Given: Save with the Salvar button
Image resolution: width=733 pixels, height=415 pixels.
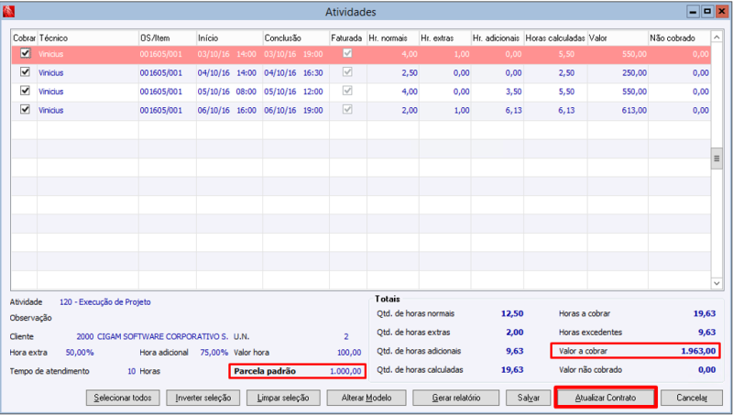Looking at the screenshot, I should [529, 398].
